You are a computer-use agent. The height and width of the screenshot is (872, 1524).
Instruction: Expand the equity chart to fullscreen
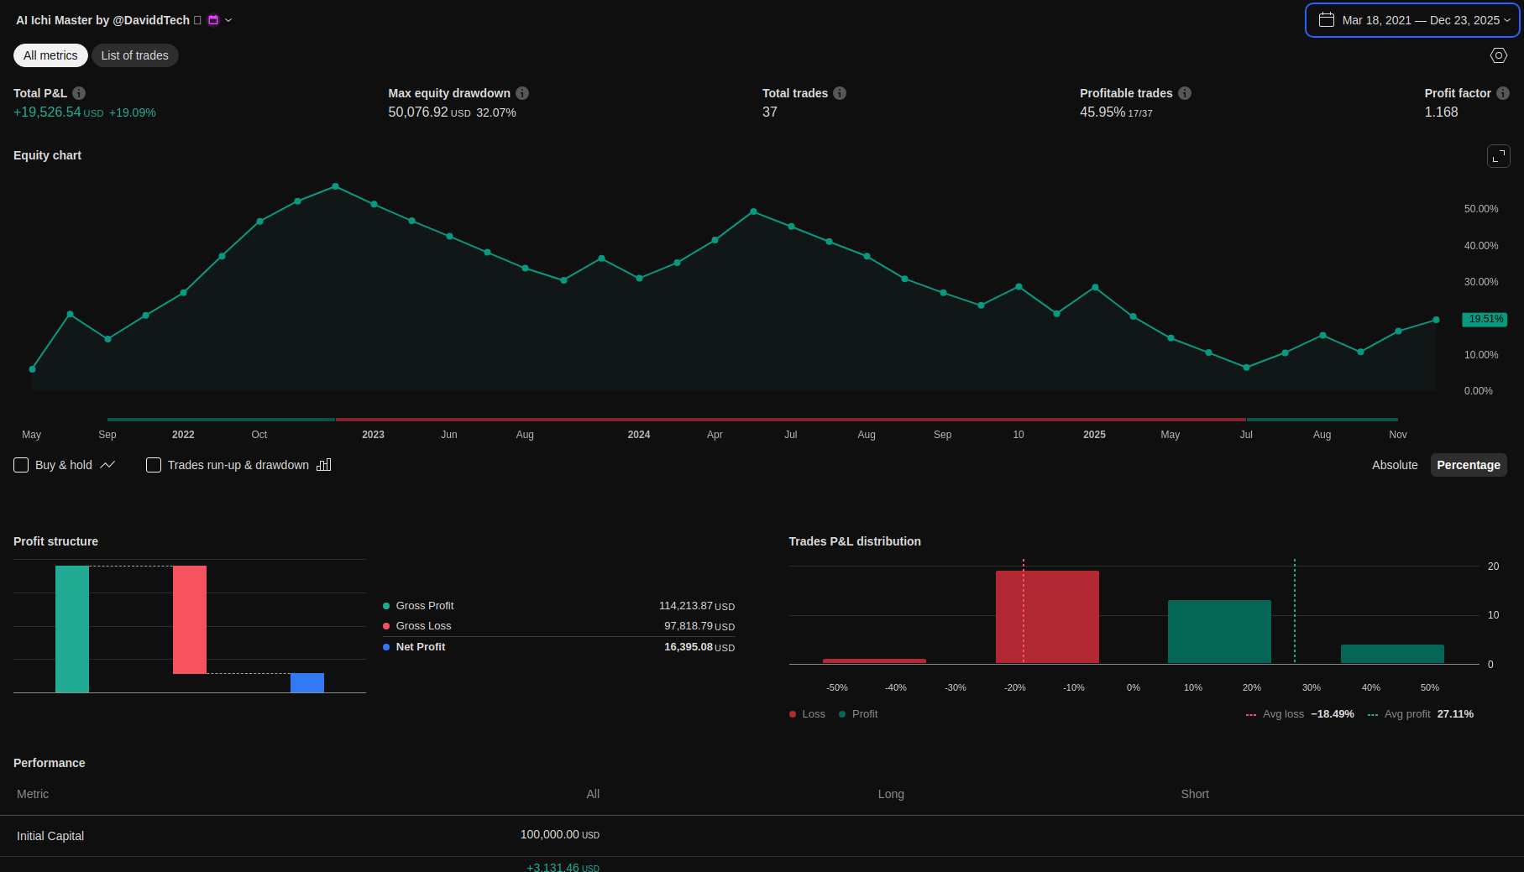click(1498, 156)
